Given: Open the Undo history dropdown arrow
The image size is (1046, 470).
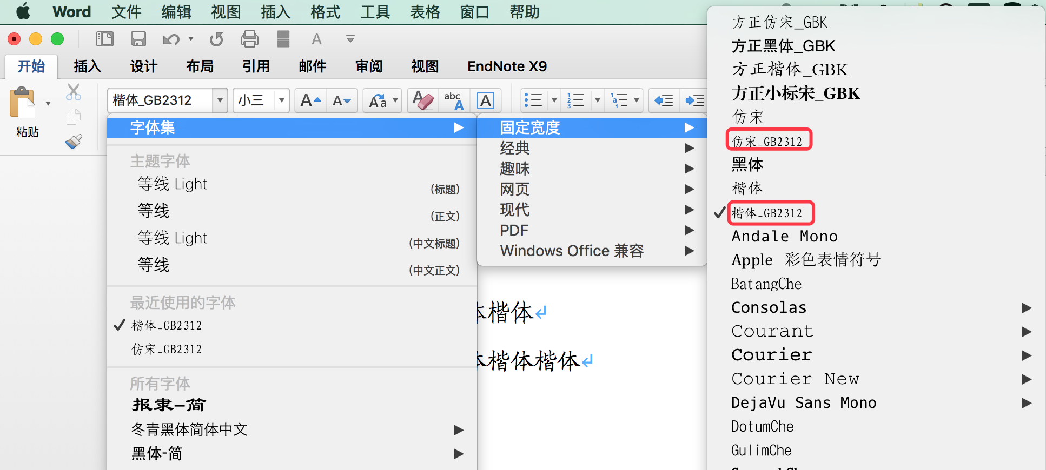Looking at the screenshot, I should [190, 39].
